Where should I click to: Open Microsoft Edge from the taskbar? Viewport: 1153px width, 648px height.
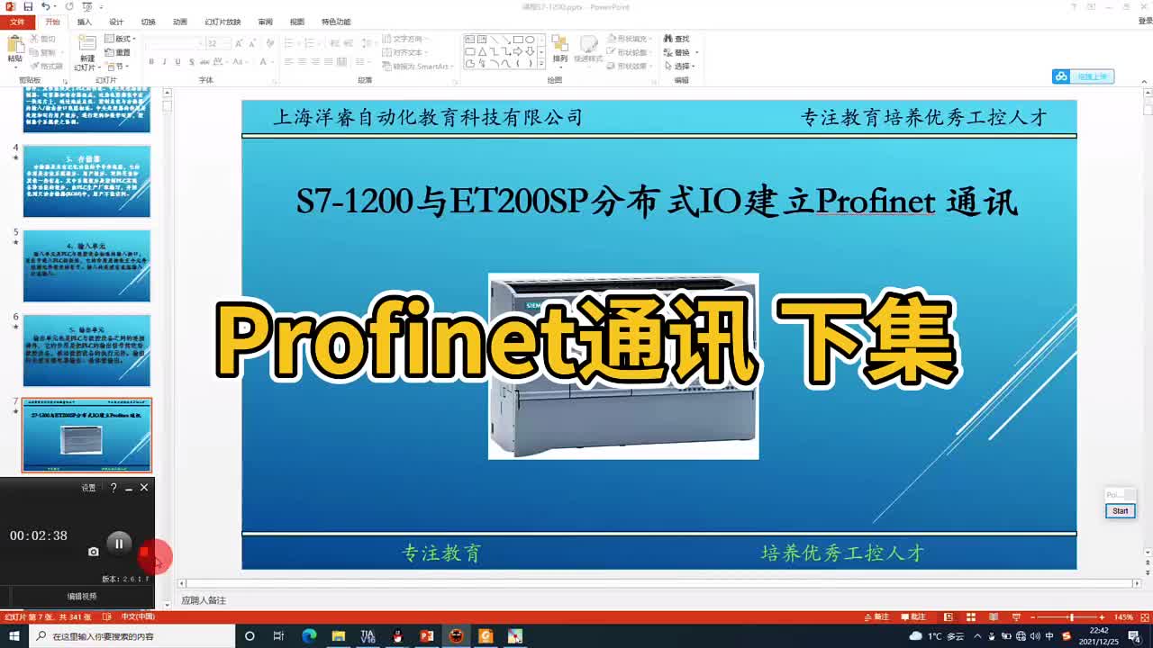coord(309,635)
